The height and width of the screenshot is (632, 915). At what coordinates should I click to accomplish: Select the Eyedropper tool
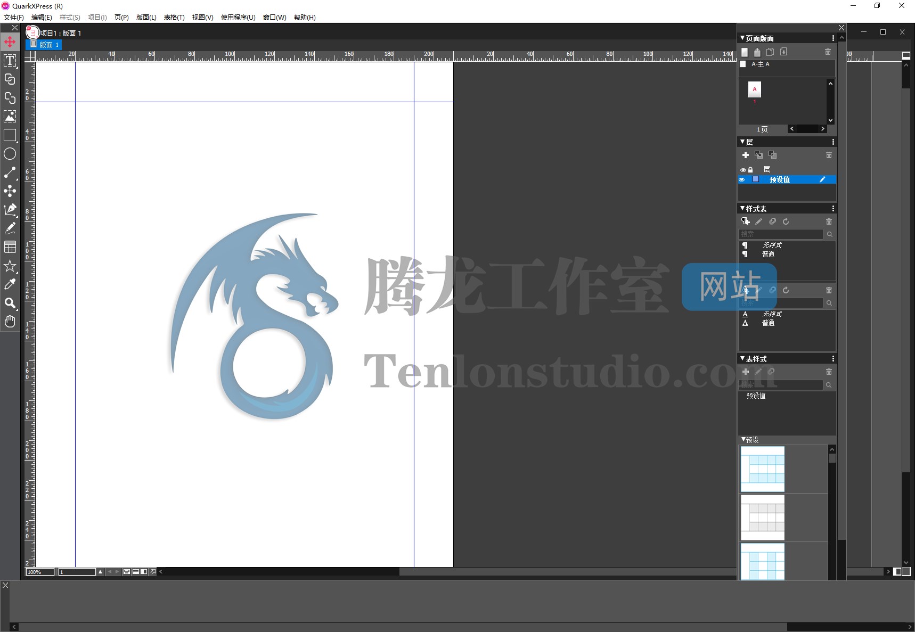tap(10, 284)
